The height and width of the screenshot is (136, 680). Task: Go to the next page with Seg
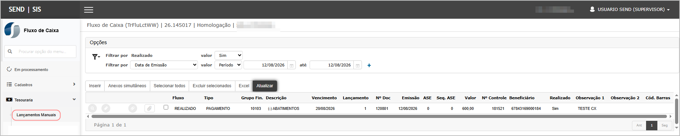tap(664, 125)
